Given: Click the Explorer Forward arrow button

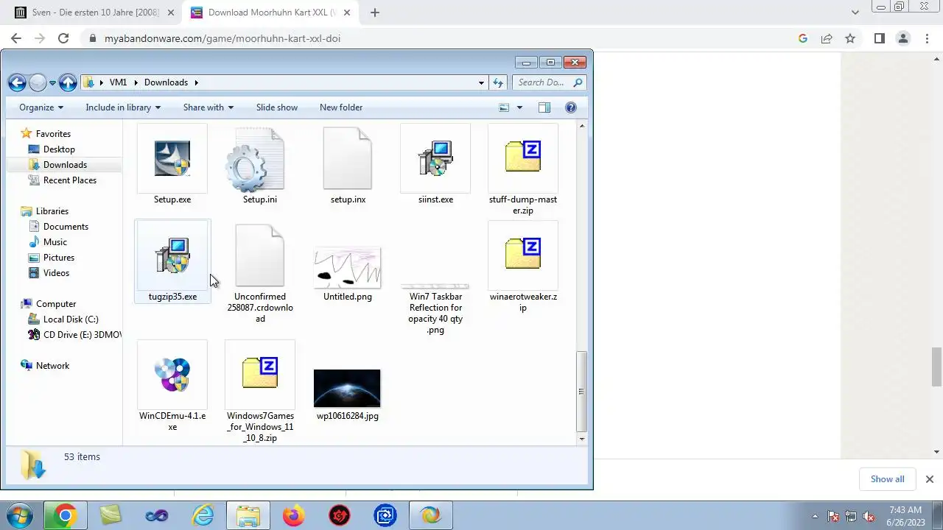Looking at the screenshot, I should tap(38, 82).
